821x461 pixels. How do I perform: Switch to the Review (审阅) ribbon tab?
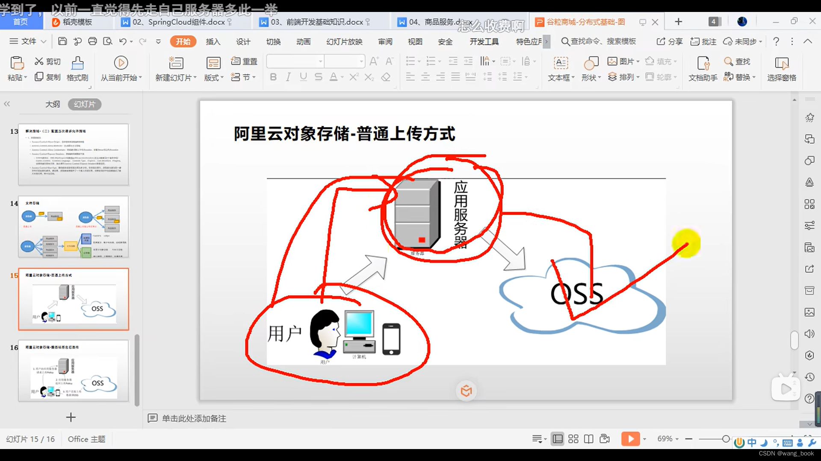pyautogui.click(x=385, y=41)
